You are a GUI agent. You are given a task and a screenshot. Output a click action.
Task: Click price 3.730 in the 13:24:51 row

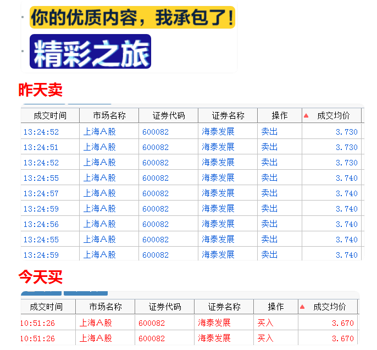click(347, 147)
